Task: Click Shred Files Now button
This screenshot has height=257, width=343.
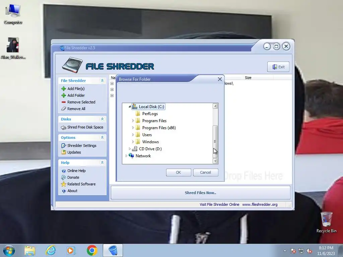Action: [201, 192]
